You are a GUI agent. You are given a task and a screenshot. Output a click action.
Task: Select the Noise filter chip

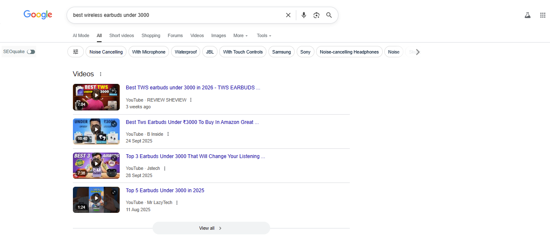pyautogui.click(x=394, y=52)
